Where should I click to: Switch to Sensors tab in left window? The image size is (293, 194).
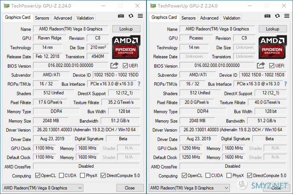(x=42, y=18)
